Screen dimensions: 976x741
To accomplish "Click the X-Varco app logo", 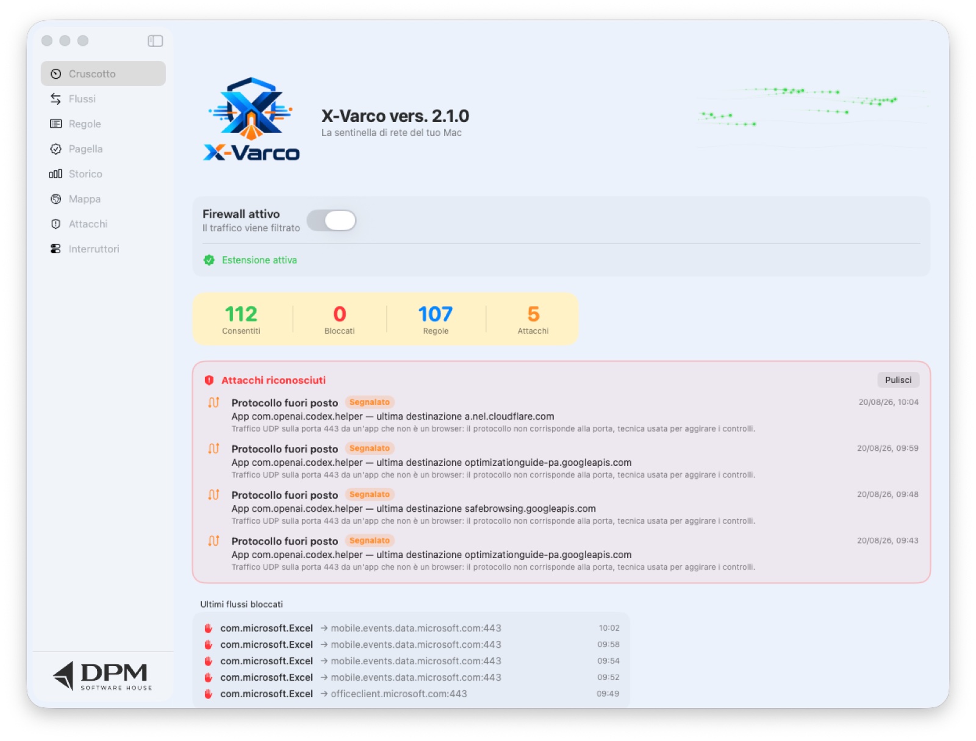I will pyautogui.click(x=251, y=119).
